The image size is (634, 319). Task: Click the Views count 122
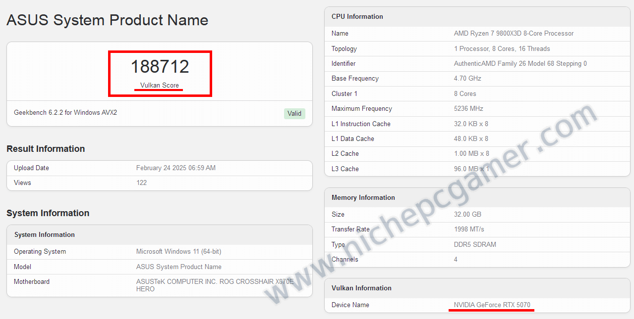click(141, 182)
